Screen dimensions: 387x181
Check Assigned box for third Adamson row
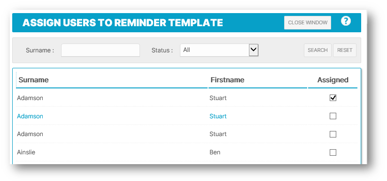click(333, 134)
